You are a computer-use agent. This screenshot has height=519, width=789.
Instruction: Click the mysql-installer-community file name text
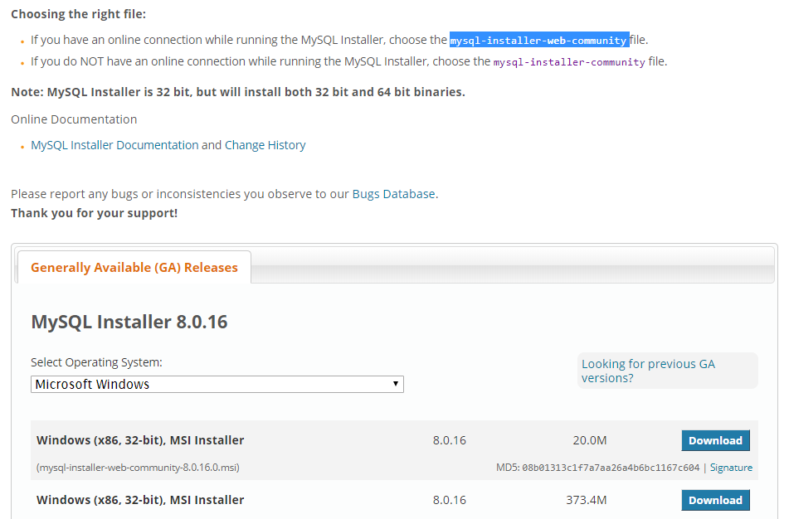point(569,62)
